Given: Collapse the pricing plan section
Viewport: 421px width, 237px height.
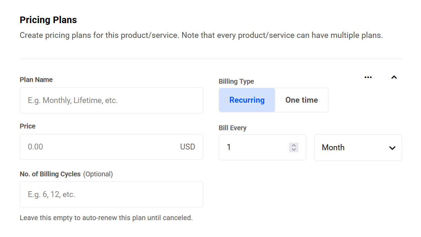Looking at the screenshot, I should [394, 77].
